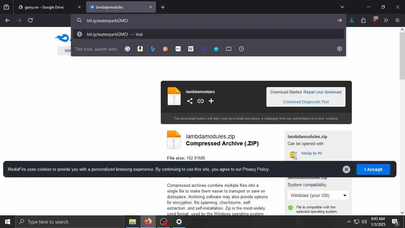Open the notification center icon

click(395, 222)
